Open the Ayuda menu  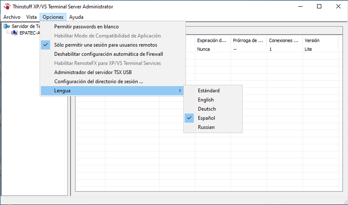coord(76,17)
